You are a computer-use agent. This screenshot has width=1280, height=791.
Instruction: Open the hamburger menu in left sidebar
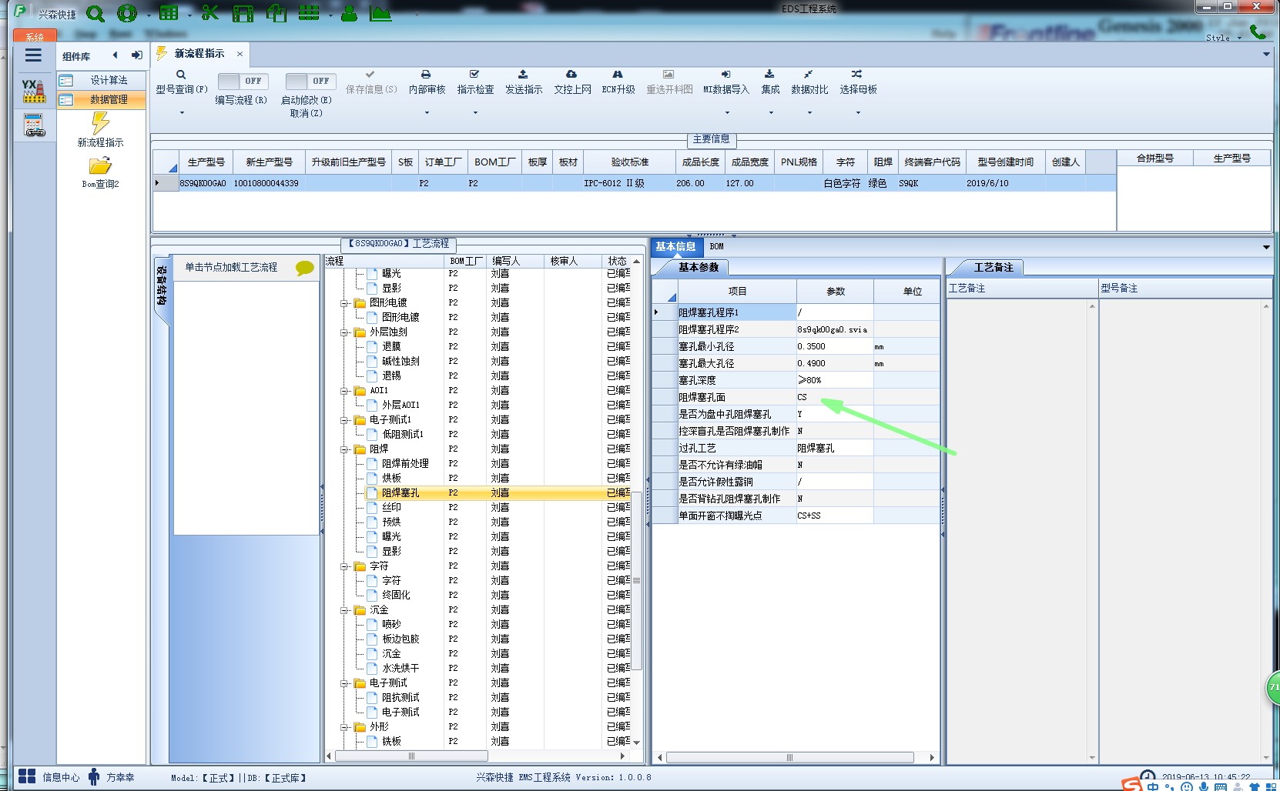[x=33, y=55]
